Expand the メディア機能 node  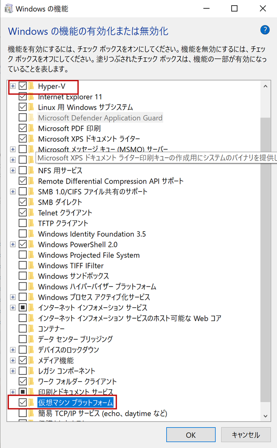13,361
